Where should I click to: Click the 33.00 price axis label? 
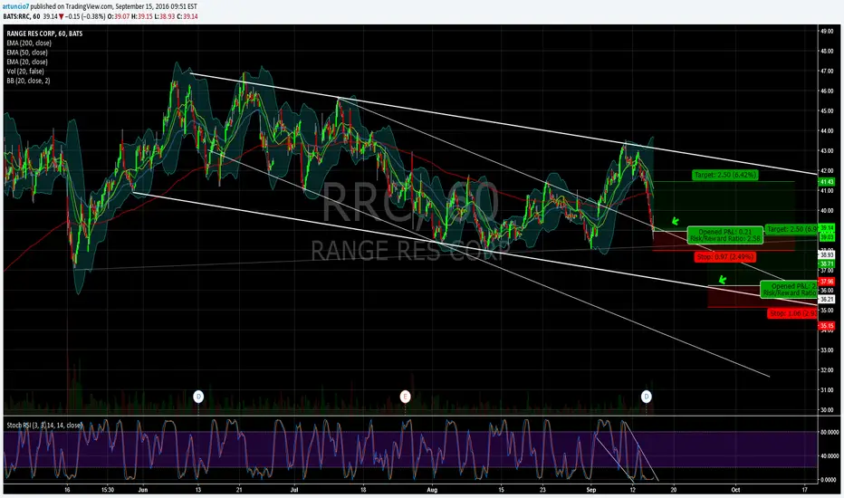pyautogui.click(x=827, y=350)
